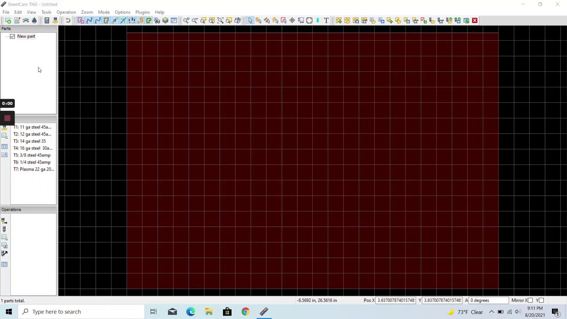Screen dimensions: 567x319
Task: Open the Help menu
Action: click(159, 12)
